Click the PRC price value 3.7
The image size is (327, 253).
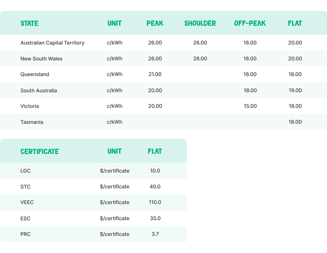pyautogui.click(x=155, y=234)
